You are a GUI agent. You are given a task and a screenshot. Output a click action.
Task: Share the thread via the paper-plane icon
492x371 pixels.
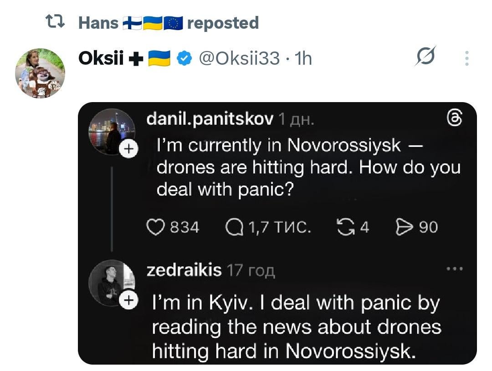pyautogui.click(x=404, y=227)
